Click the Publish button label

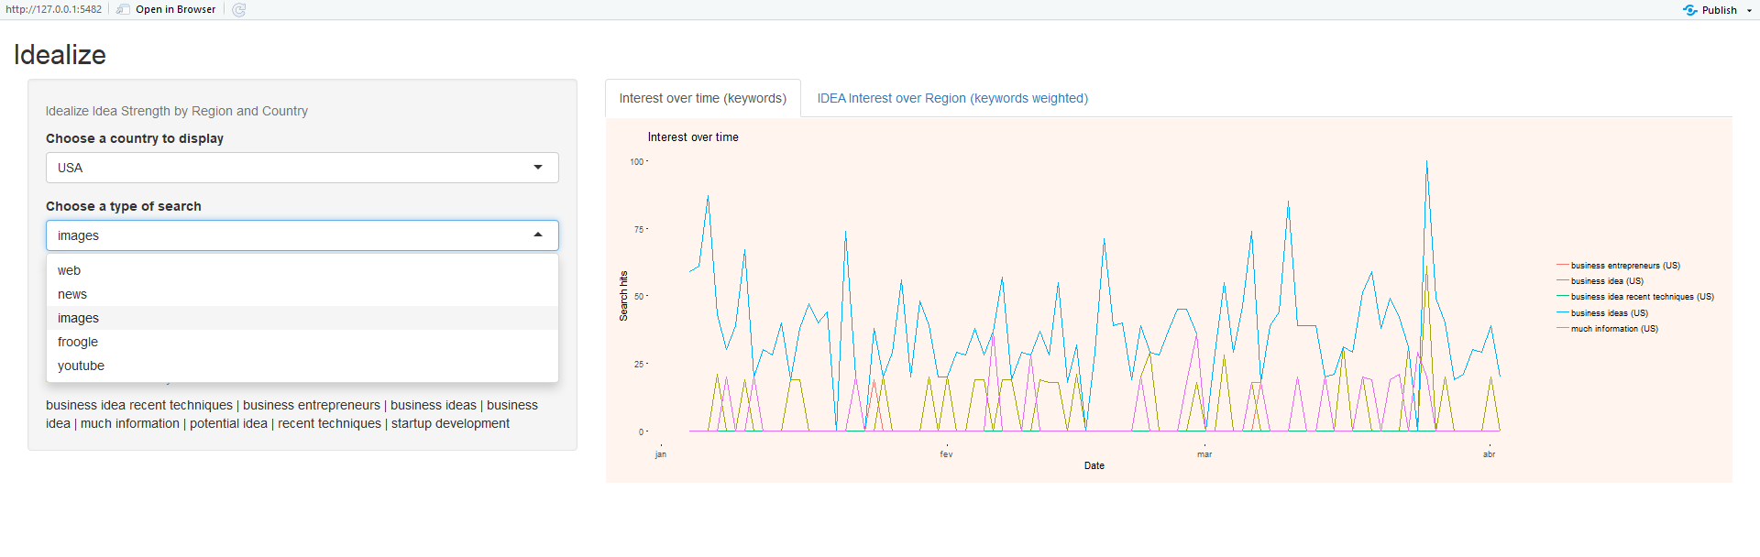(1719, 10)
